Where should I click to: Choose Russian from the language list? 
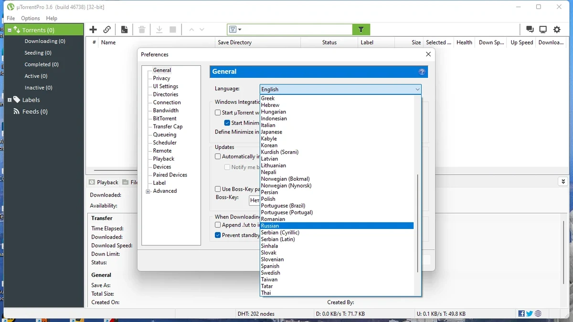[x=337, y=226]
